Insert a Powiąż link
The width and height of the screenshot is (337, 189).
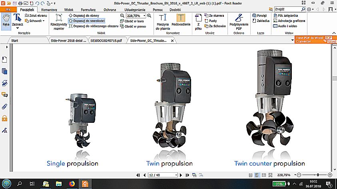click(x=259, y=16)
